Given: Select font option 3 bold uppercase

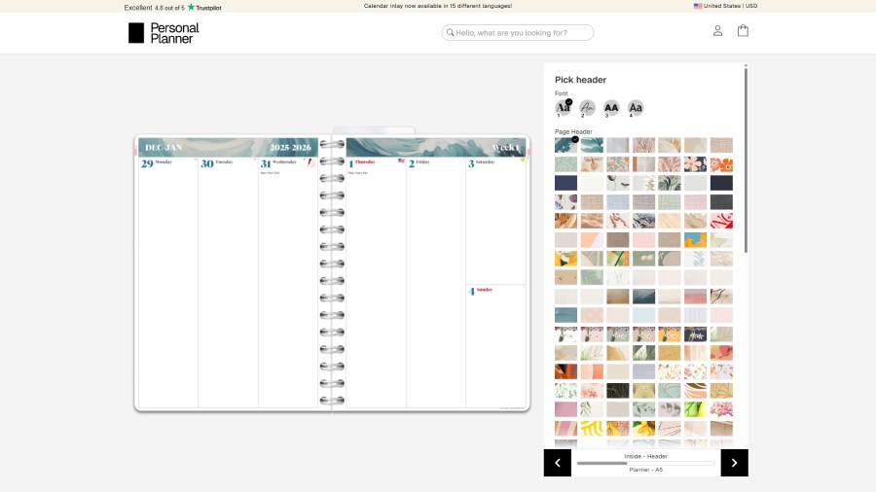Looking at the screenshot, I should pos(611,108).
